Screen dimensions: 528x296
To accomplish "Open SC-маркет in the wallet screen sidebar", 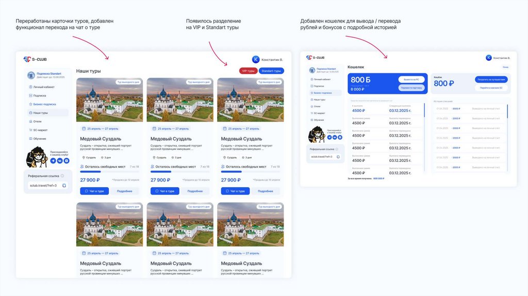I will tap(318, 113).
